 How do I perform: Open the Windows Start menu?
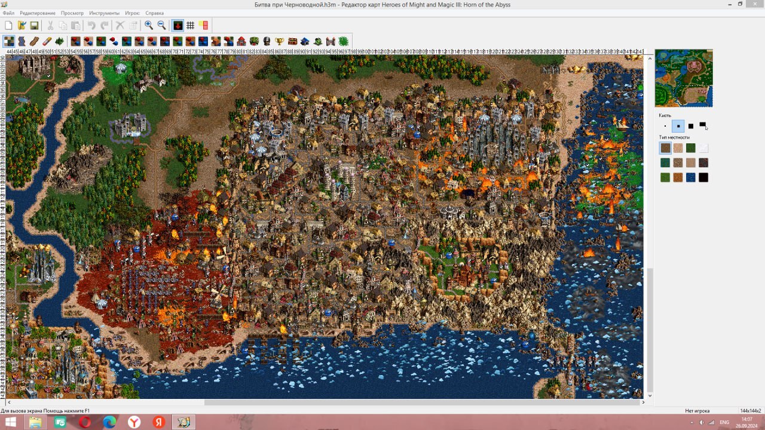point(10,422)
